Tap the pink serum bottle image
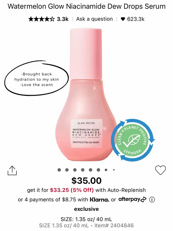Screen dimensions: 173x231 pyautogui.click(x=86, y=95)
